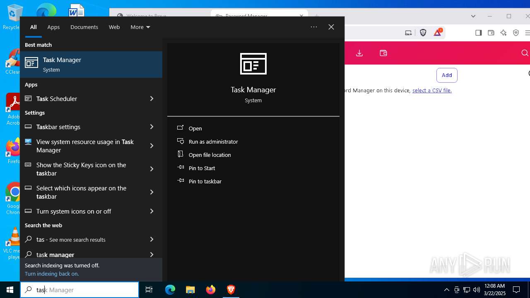Expand Task Scheduler result arrow
530x298 pixels.
(152, 99)
